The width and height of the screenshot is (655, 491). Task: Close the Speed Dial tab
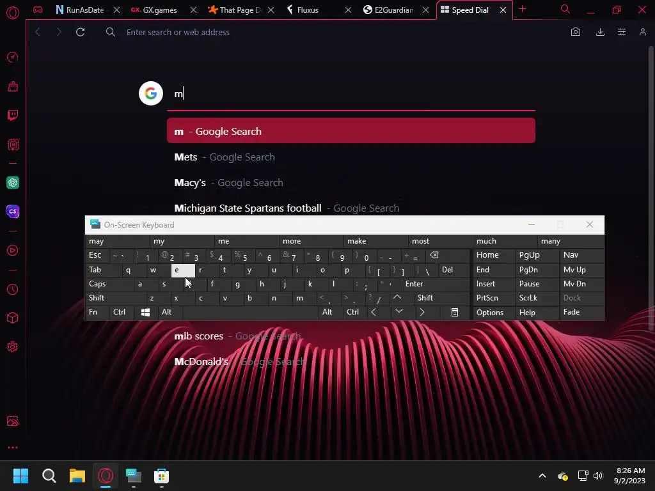click(503, 10)
